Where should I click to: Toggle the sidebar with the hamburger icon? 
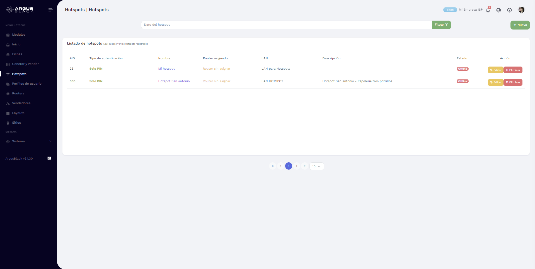coord(50,9)
